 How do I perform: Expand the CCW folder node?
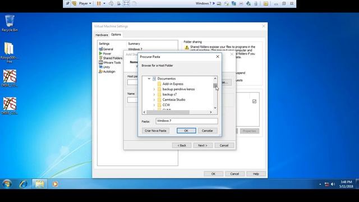pos(154,105)
